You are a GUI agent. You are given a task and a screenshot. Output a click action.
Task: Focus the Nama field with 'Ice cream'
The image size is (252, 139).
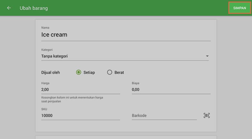[x=126, y=35]
